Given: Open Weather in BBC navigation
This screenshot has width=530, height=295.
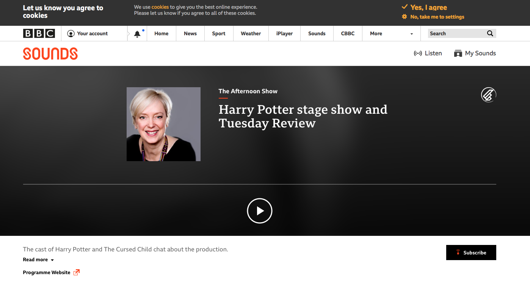Looking at the screenshot, I should [x=251, y=33].
